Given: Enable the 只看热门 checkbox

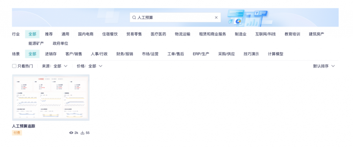Looking at the screenshot, I should pyautogui.click(x=14, y=66).
